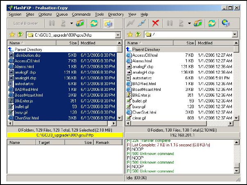The height and width of the screenshot is (185, 247).
Task: Sort the remote pane by Modified column
Action: coord(215,43)
